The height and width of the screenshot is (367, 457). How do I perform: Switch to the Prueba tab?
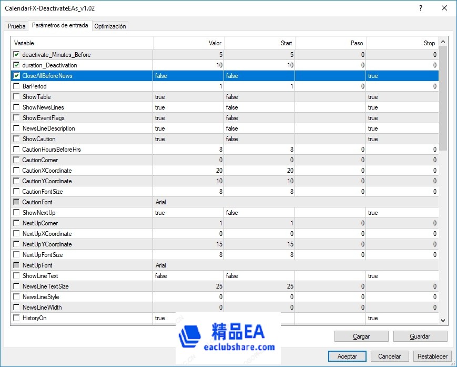tap(17, 26)
